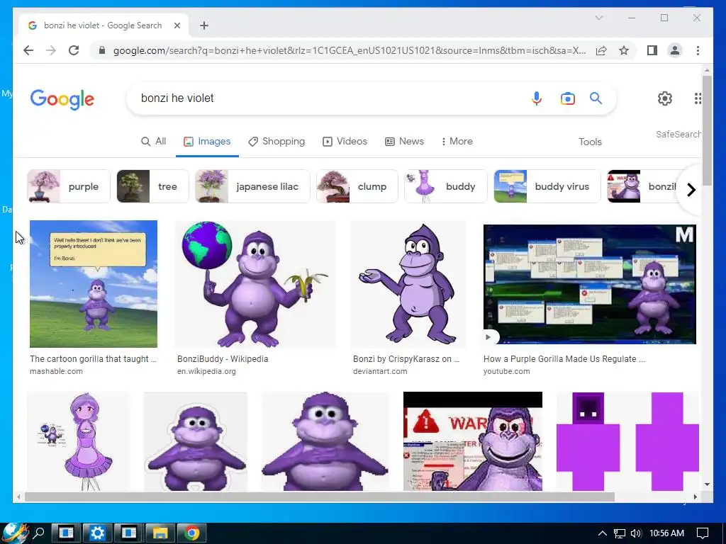View site information via the lock icon
The height and width of the screenshot is (544, 726).
coord(102,50)
